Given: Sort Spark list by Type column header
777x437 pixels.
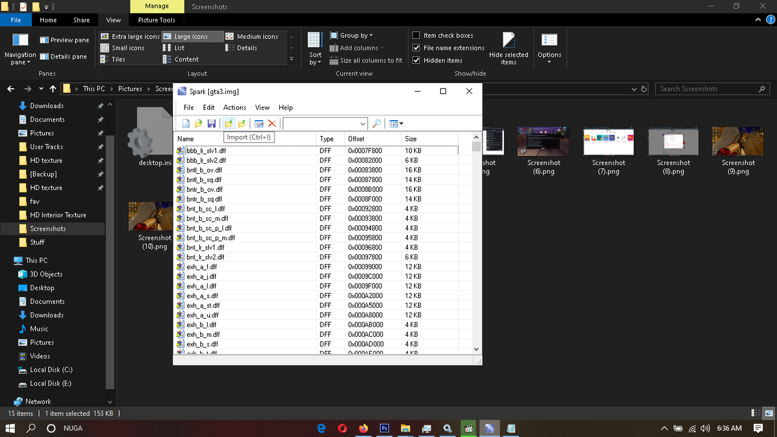Looking at the screenshot, I should (x=330, y=139).
